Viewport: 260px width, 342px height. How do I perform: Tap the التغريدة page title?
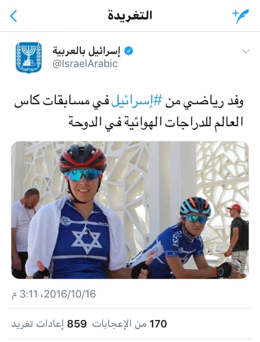[x=130, y=16]
